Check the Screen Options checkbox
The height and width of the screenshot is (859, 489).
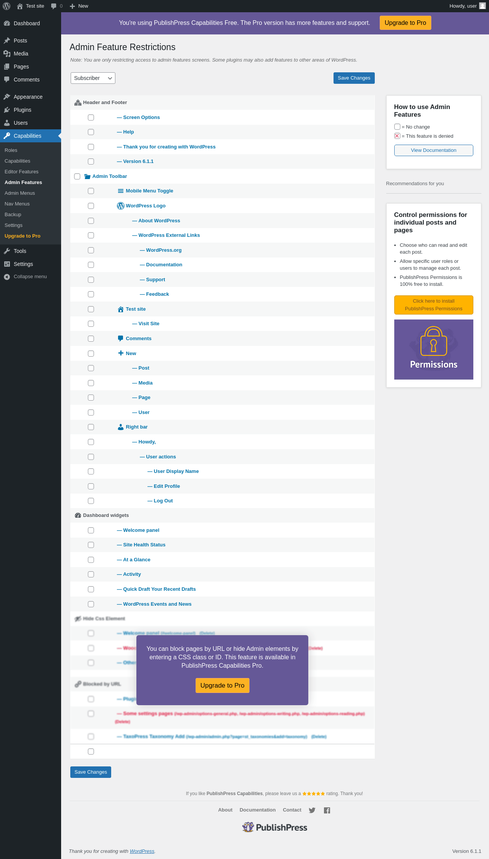point(91,117)
